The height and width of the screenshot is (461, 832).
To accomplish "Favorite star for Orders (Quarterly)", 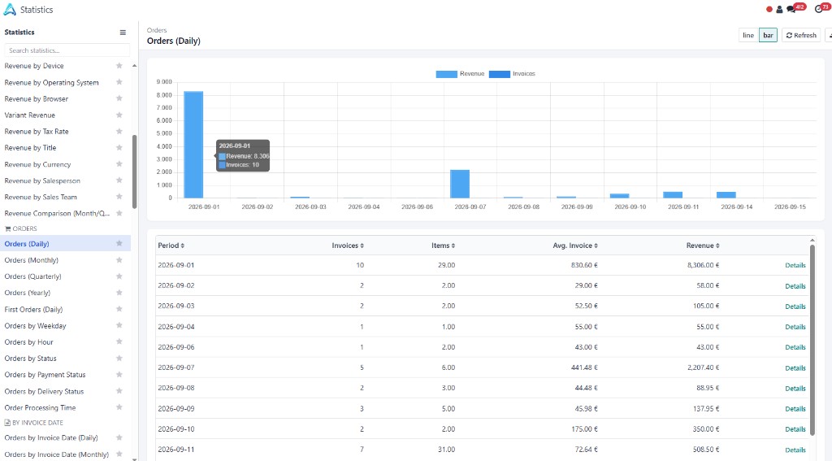I will click(x=119, y=276).
